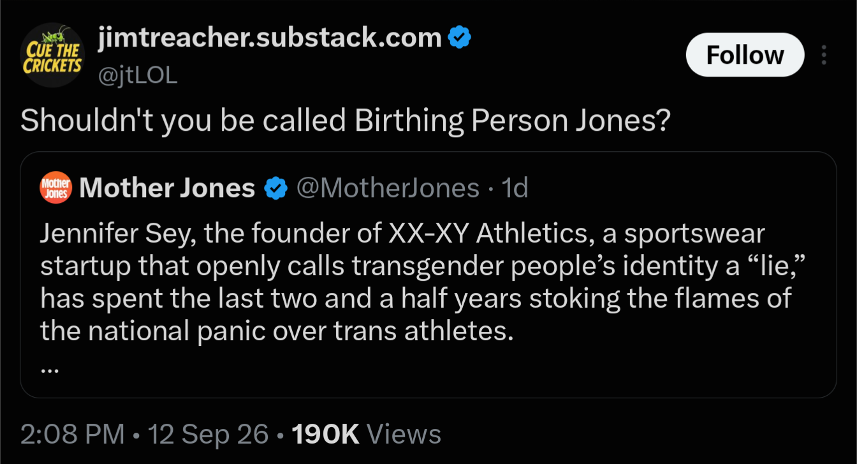Click the verified badge next to Mother Jones
Viewport: 857px width, 464px height.
point(275,188)
